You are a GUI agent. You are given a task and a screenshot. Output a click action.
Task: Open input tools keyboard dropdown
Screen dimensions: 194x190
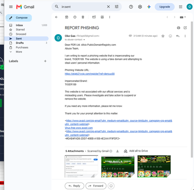pos(183,17)
